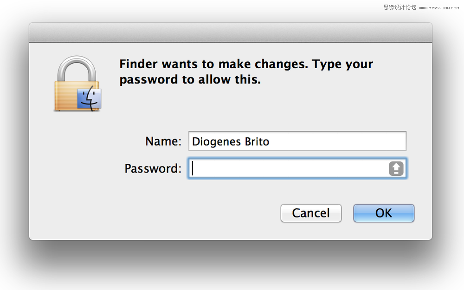Click empty space after name in Name field

click(x=337, y=141)
